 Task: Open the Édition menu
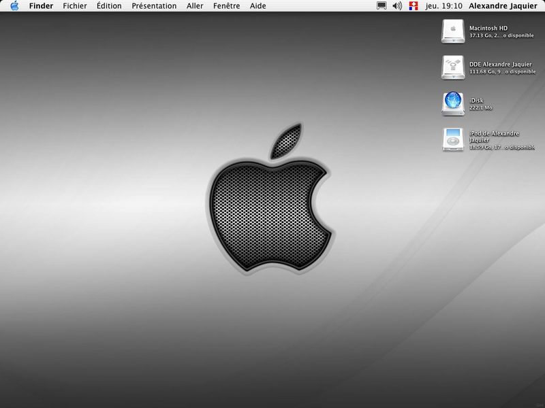click(109, 6)
